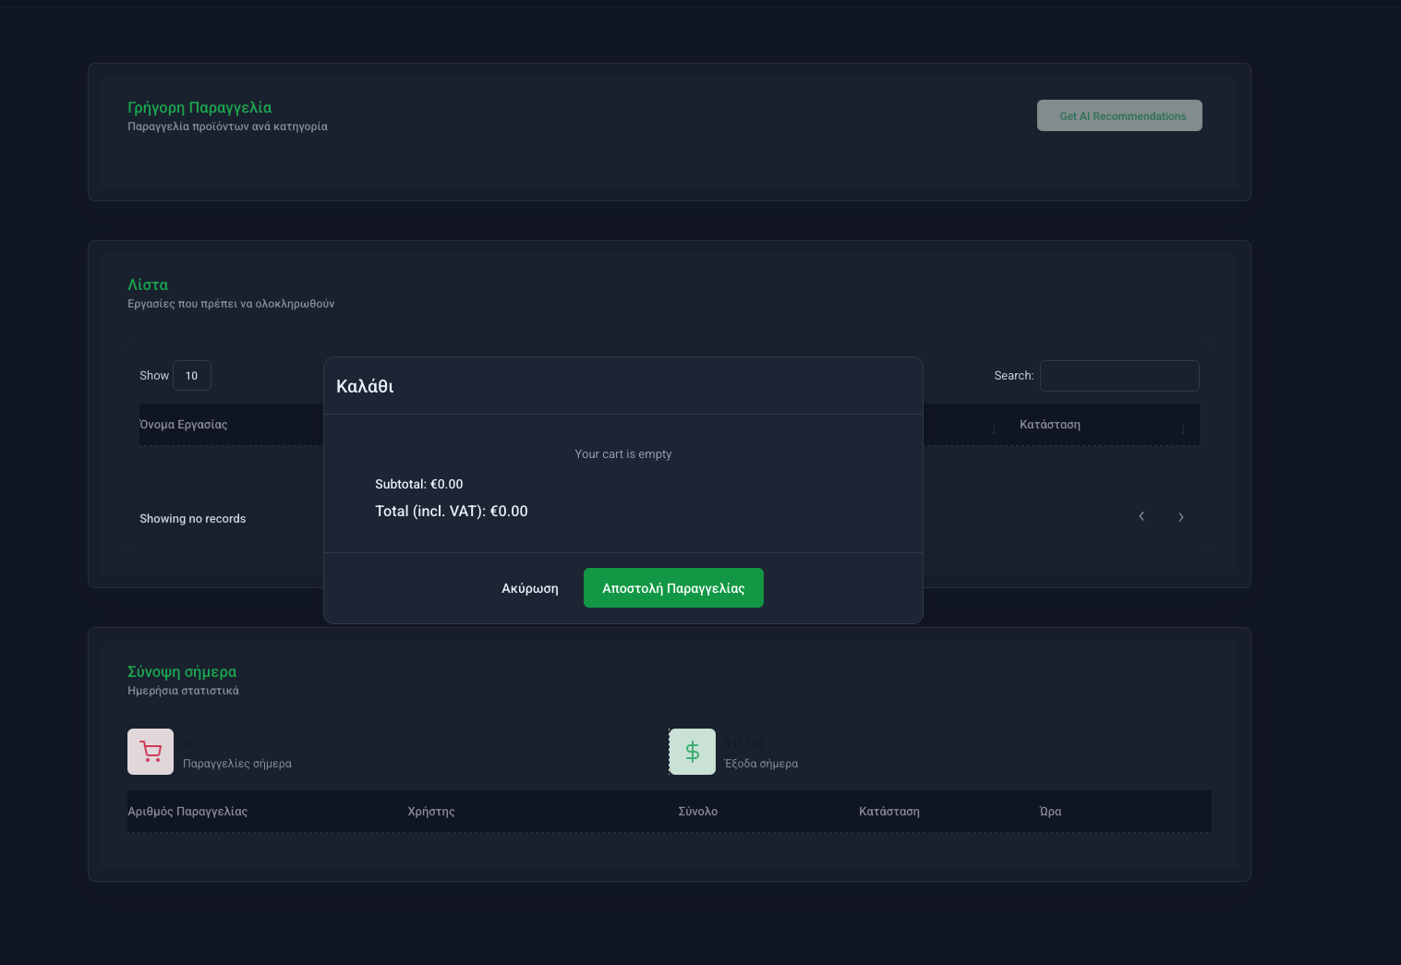The image size is (1401, 965).
Task: Click Total (incl. VAT): €0.00 text
Action: tap(452, 512)
